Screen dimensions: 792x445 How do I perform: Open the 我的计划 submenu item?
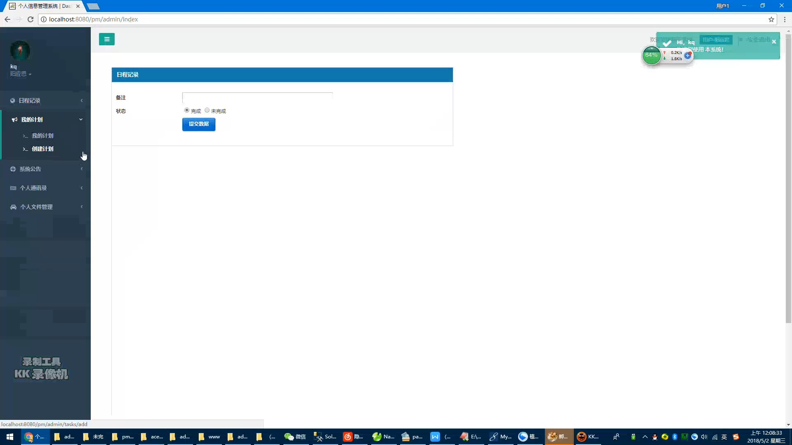coord(42,136)
